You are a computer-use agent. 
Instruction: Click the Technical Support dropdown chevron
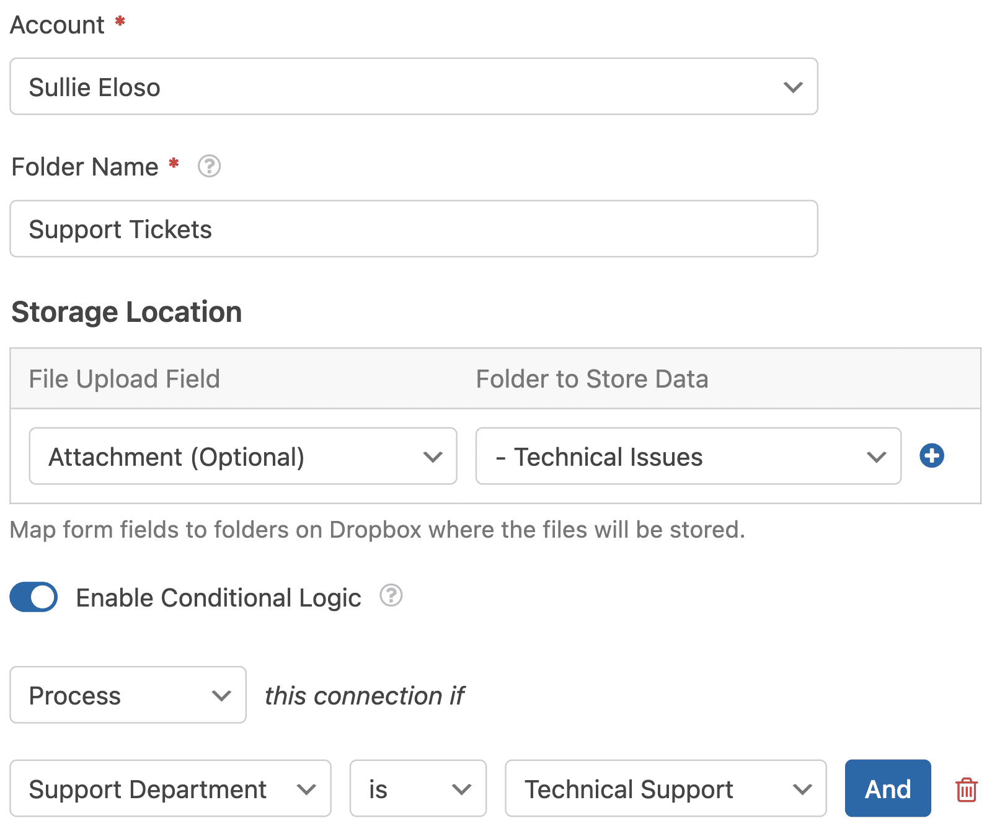point(804,789)
